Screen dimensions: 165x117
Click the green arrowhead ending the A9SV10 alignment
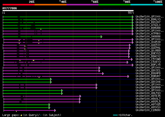[x=49, y=108]
